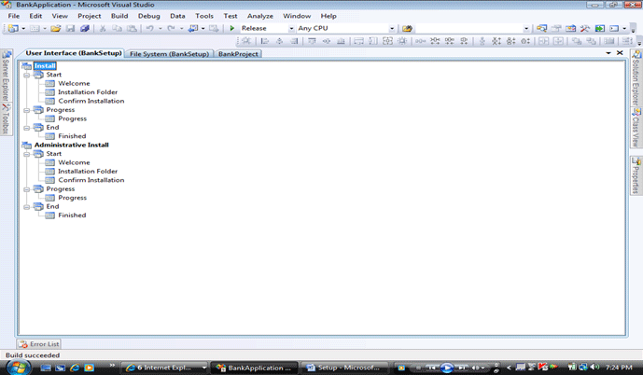The width and height of the screenshot is (643, 375).
Task: Select Welcome dialog under Install Start
Action: 74,84
